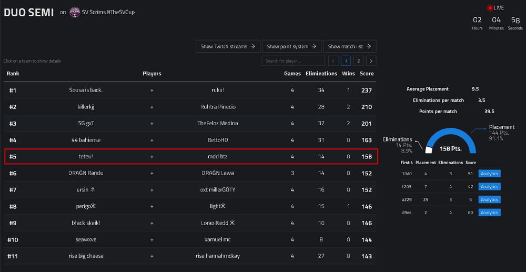Sort table by Eliminations column header
The height and width of the screenshot is (272, 526).
[x=321, y=74]
